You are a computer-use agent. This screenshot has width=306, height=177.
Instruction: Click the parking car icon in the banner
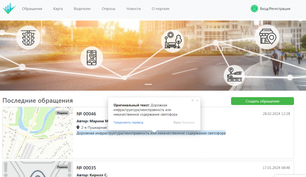[x=234, y=75]
